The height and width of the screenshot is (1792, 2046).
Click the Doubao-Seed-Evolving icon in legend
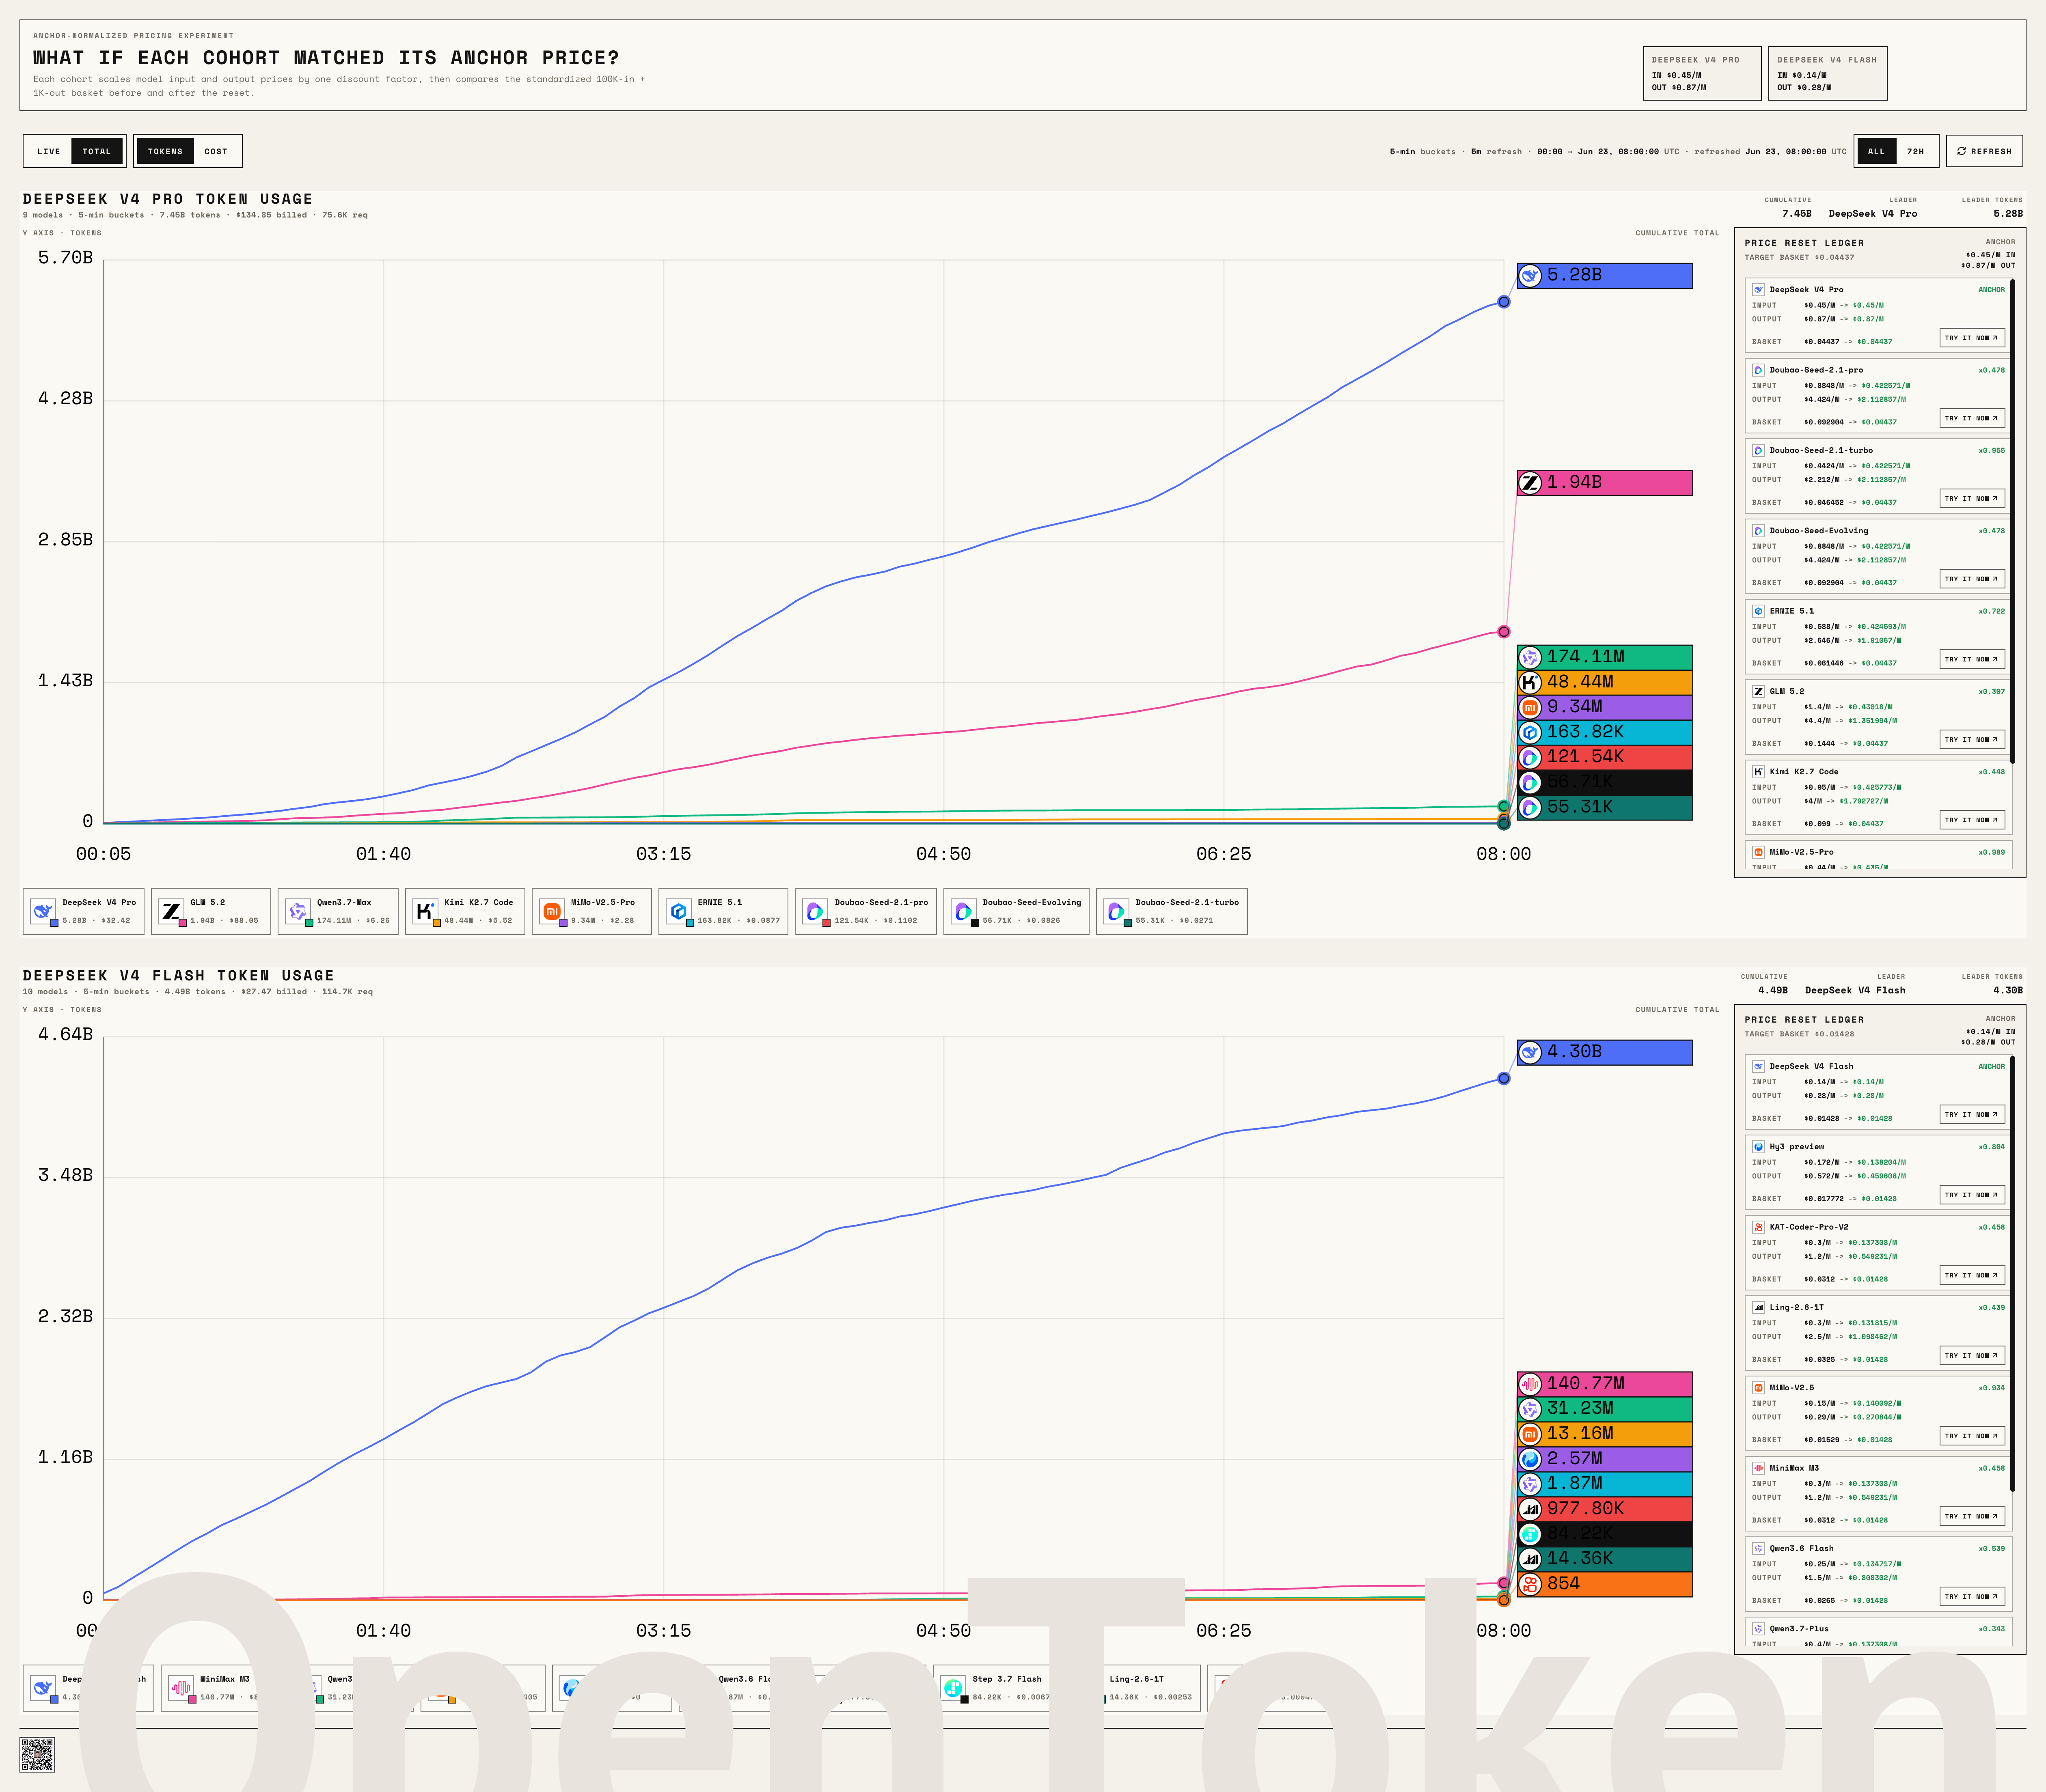point(963,911)
